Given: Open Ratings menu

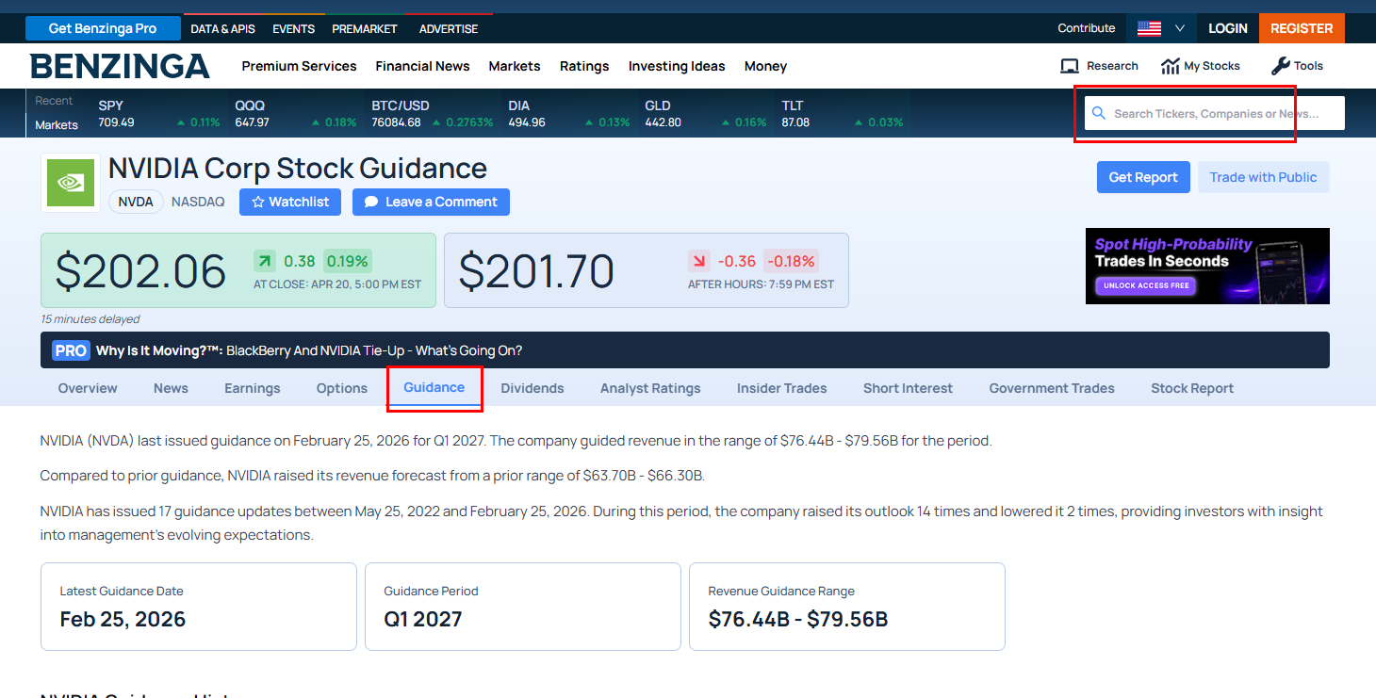Looking at the screenshot, I should click(x=584, y=66).
